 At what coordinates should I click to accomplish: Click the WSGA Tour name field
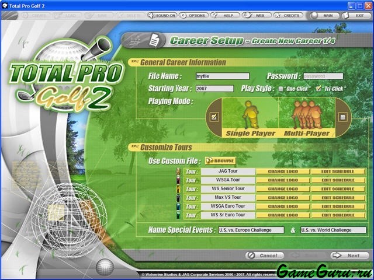point(228,180)
